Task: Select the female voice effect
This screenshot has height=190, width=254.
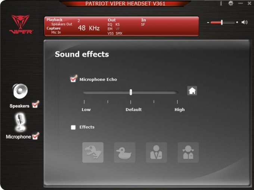Action: 188,152
